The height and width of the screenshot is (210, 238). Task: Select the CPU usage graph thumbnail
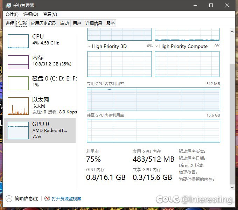(x=18, y=41)
